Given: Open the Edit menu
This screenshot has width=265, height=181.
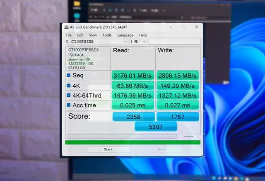Looking at the screenshot, I should (x=80, y=35).
